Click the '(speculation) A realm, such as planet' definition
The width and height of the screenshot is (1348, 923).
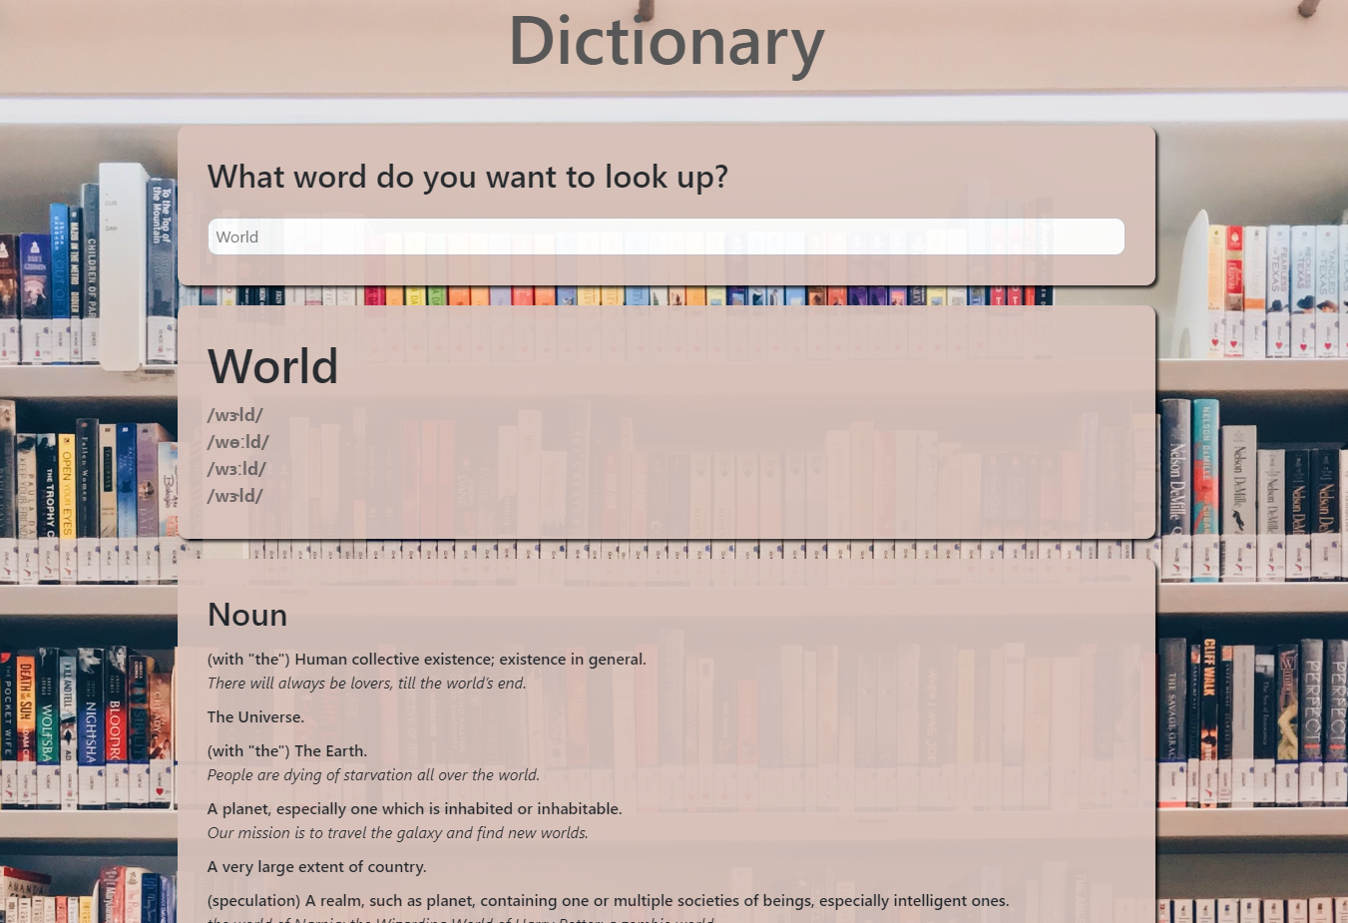pos(609,900)
